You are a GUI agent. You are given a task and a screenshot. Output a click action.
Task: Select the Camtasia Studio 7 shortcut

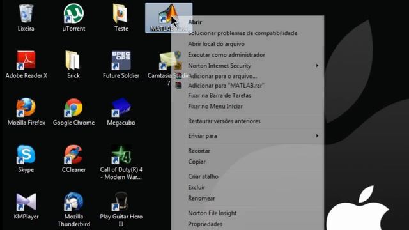(x=168, y=68)
